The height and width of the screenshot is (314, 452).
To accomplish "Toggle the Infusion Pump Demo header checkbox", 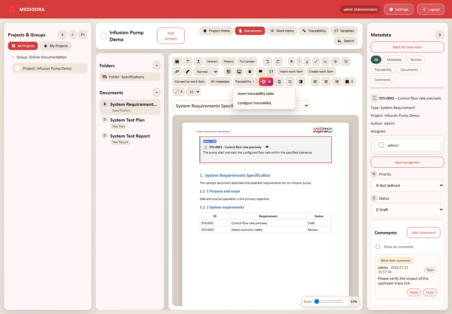I will [104, 36].
